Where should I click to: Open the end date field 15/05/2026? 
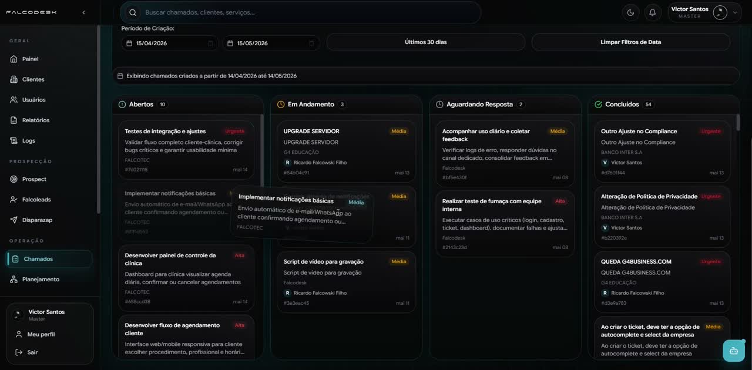271,43
